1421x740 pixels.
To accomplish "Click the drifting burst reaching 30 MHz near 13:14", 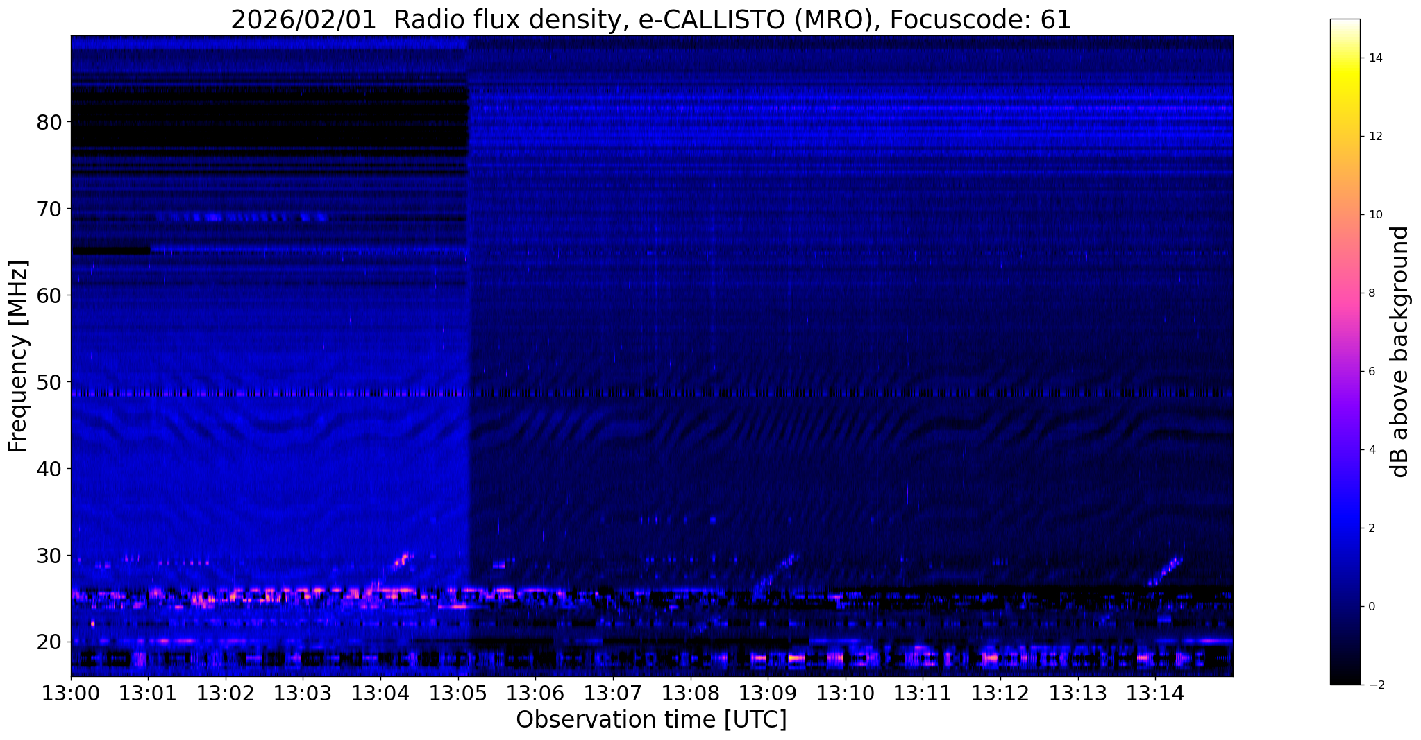I will [1166, 571].
